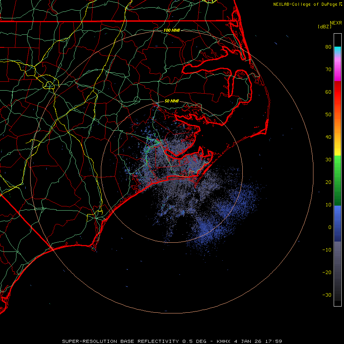Click the blue band of the color bar
Image resolution: width=344 pixels, height=344 pixels.
coord(338,224)
